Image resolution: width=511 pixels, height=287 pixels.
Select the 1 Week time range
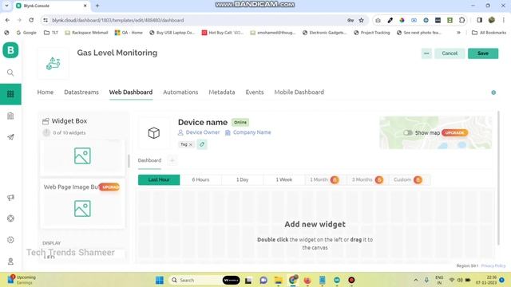click(x=284, y=179)
